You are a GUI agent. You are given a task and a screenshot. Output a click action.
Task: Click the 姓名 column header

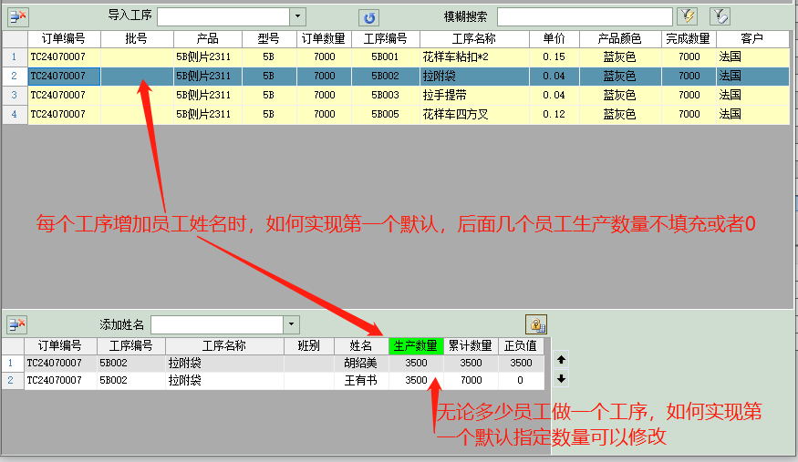click(x=361, y=346)
